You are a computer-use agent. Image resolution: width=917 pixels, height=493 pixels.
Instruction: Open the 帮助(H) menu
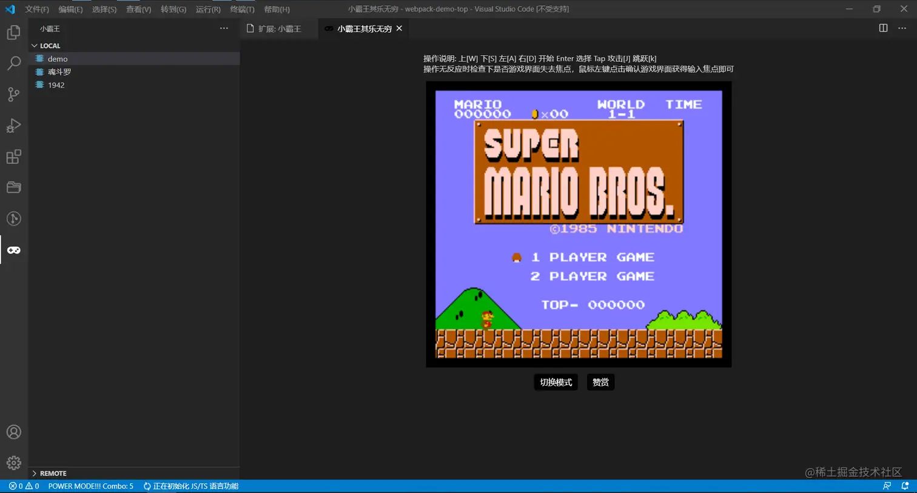277,9
